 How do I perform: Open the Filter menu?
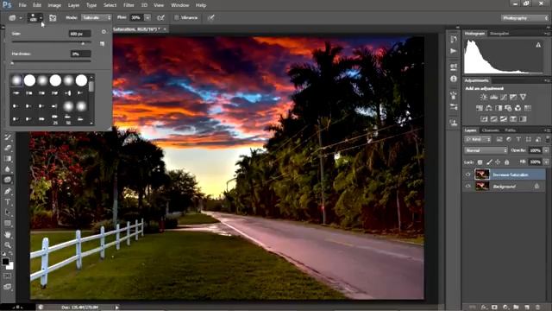(x=129, y=5)
